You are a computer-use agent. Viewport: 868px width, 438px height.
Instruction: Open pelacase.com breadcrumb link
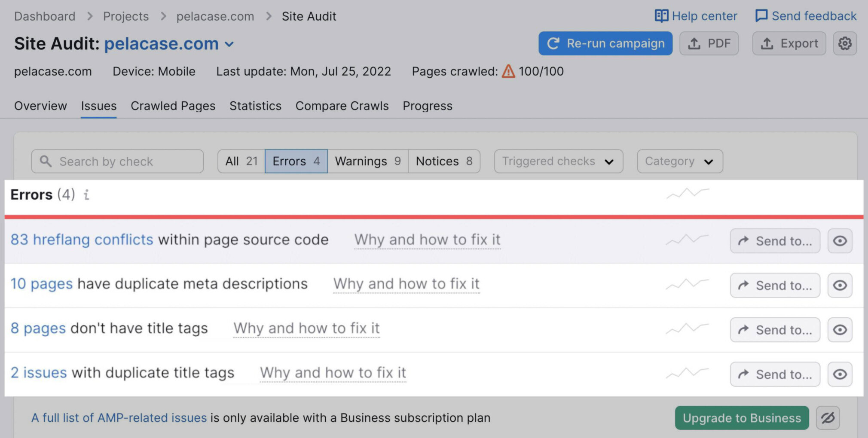point(215,16)
